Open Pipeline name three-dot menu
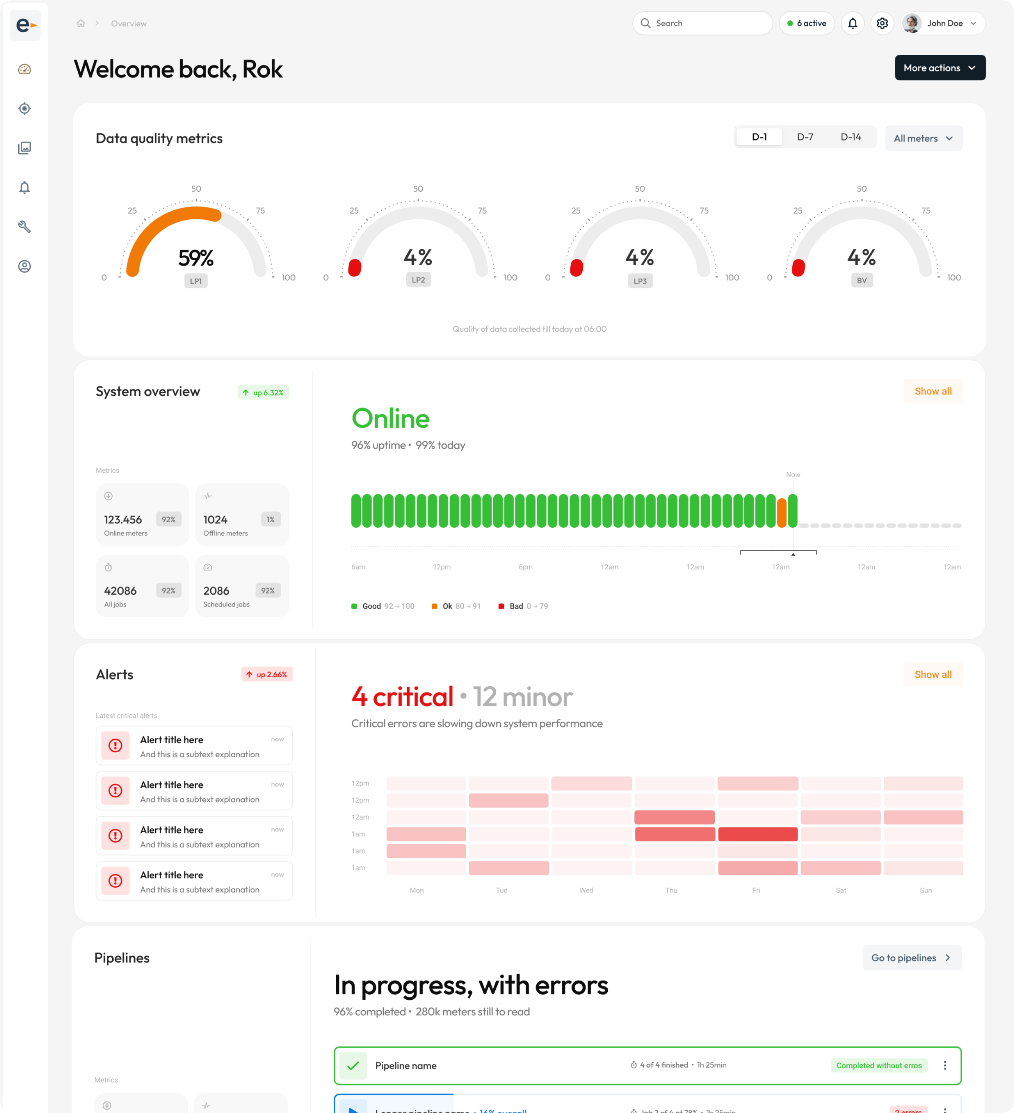Screen dimensions: 1014x1113 point(944,1065)
